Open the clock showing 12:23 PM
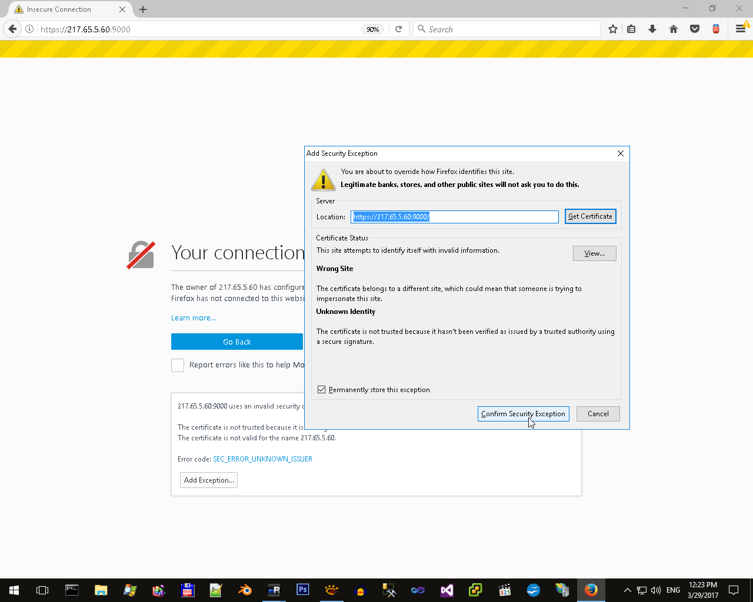Viewport: 753px width, 602px height. click(703, 590)
